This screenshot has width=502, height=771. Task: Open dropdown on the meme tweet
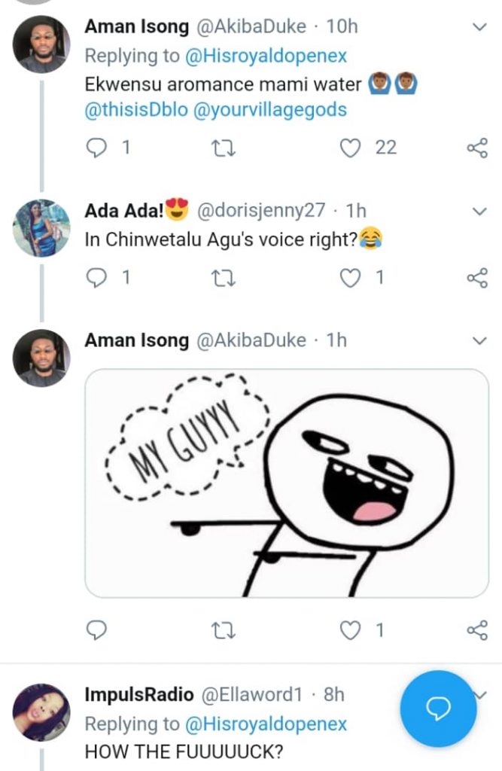479,341
